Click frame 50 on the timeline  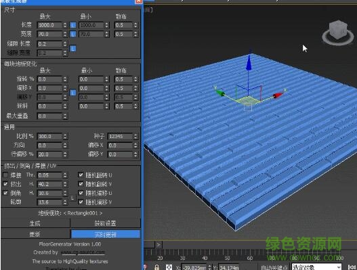[x=227, y=258]
